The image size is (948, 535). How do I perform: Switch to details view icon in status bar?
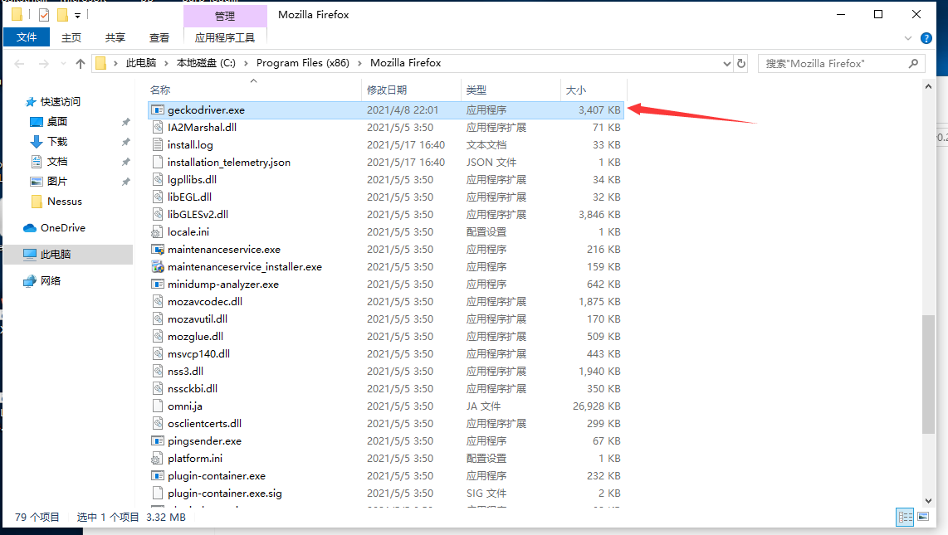tap(904, 517)
